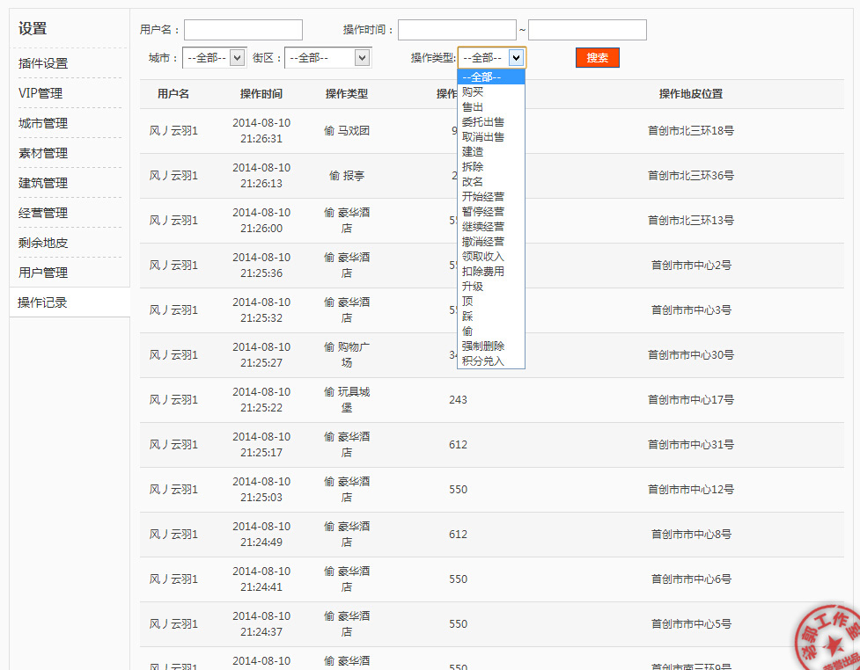Select 升级 operation type
The height and width of the screenshot is (670, 860).
click(491, 286)
